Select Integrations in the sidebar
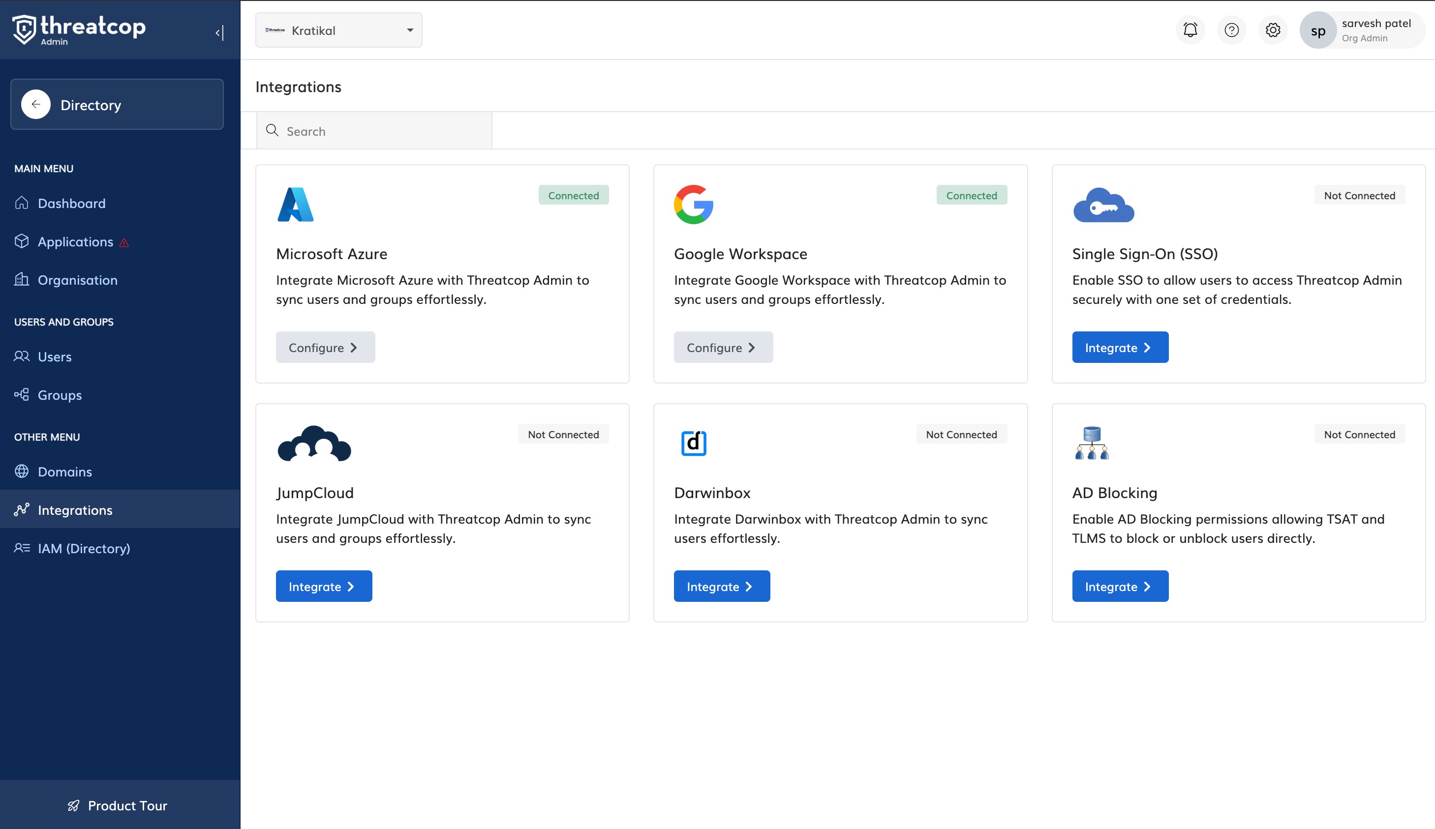The width and height of the screenshot is (1435, 829). pyautogui.click(x=120, y=510)
